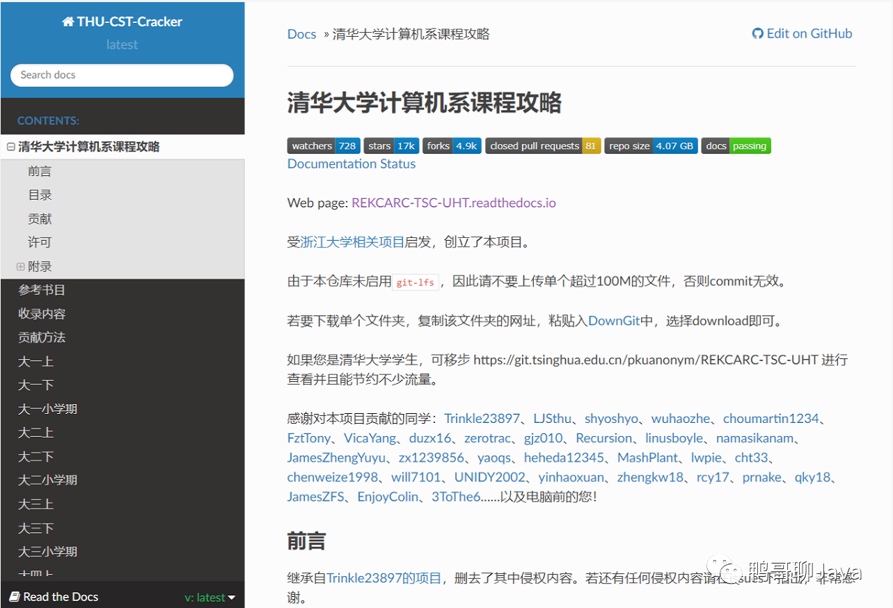Open the DownGit link in the paragraph
Screen dimensions: 893x608
click(614, 320)
